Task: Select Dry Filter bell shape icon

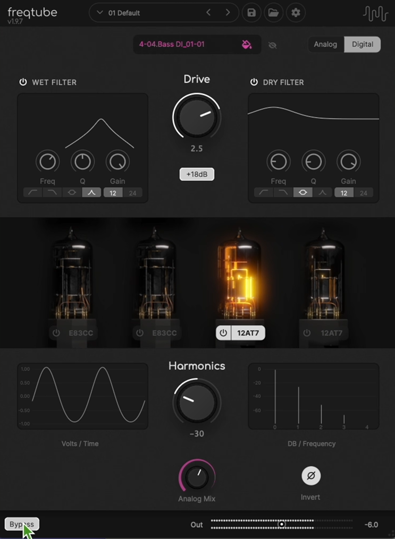Action: (303, 193)
